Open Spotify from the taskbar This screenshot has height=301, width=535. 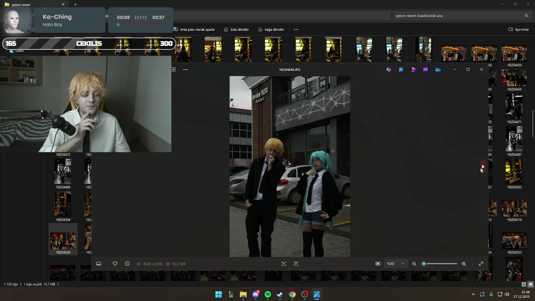click(x=267, y=294)
